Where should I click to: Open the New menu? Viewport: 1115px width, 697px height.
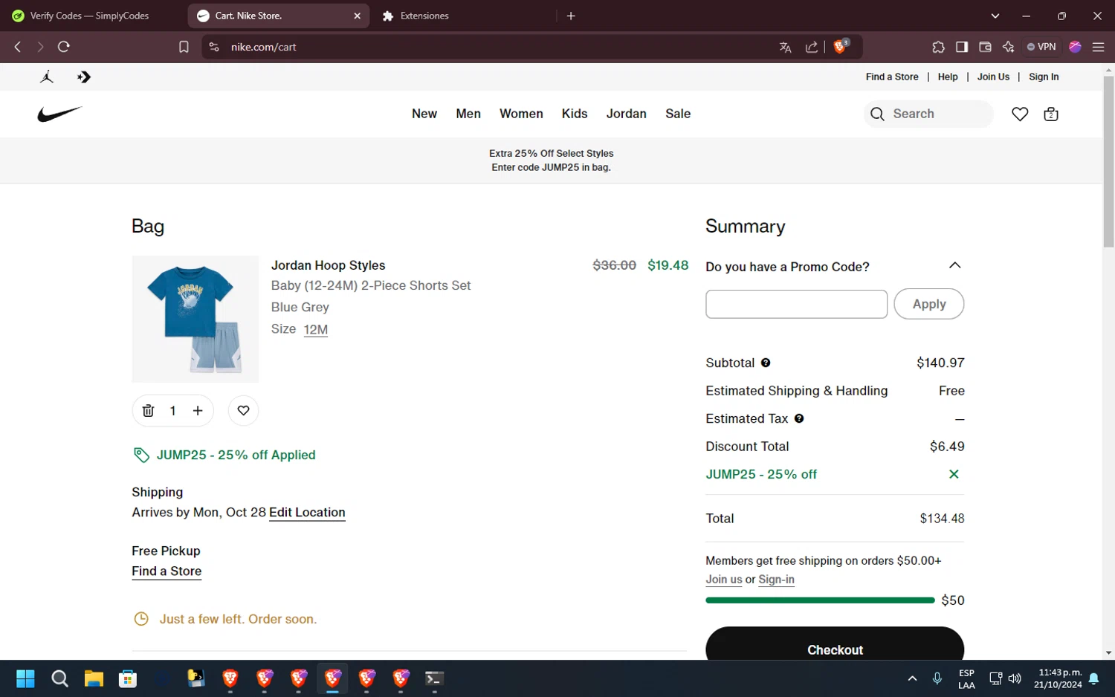coord(424,114)
